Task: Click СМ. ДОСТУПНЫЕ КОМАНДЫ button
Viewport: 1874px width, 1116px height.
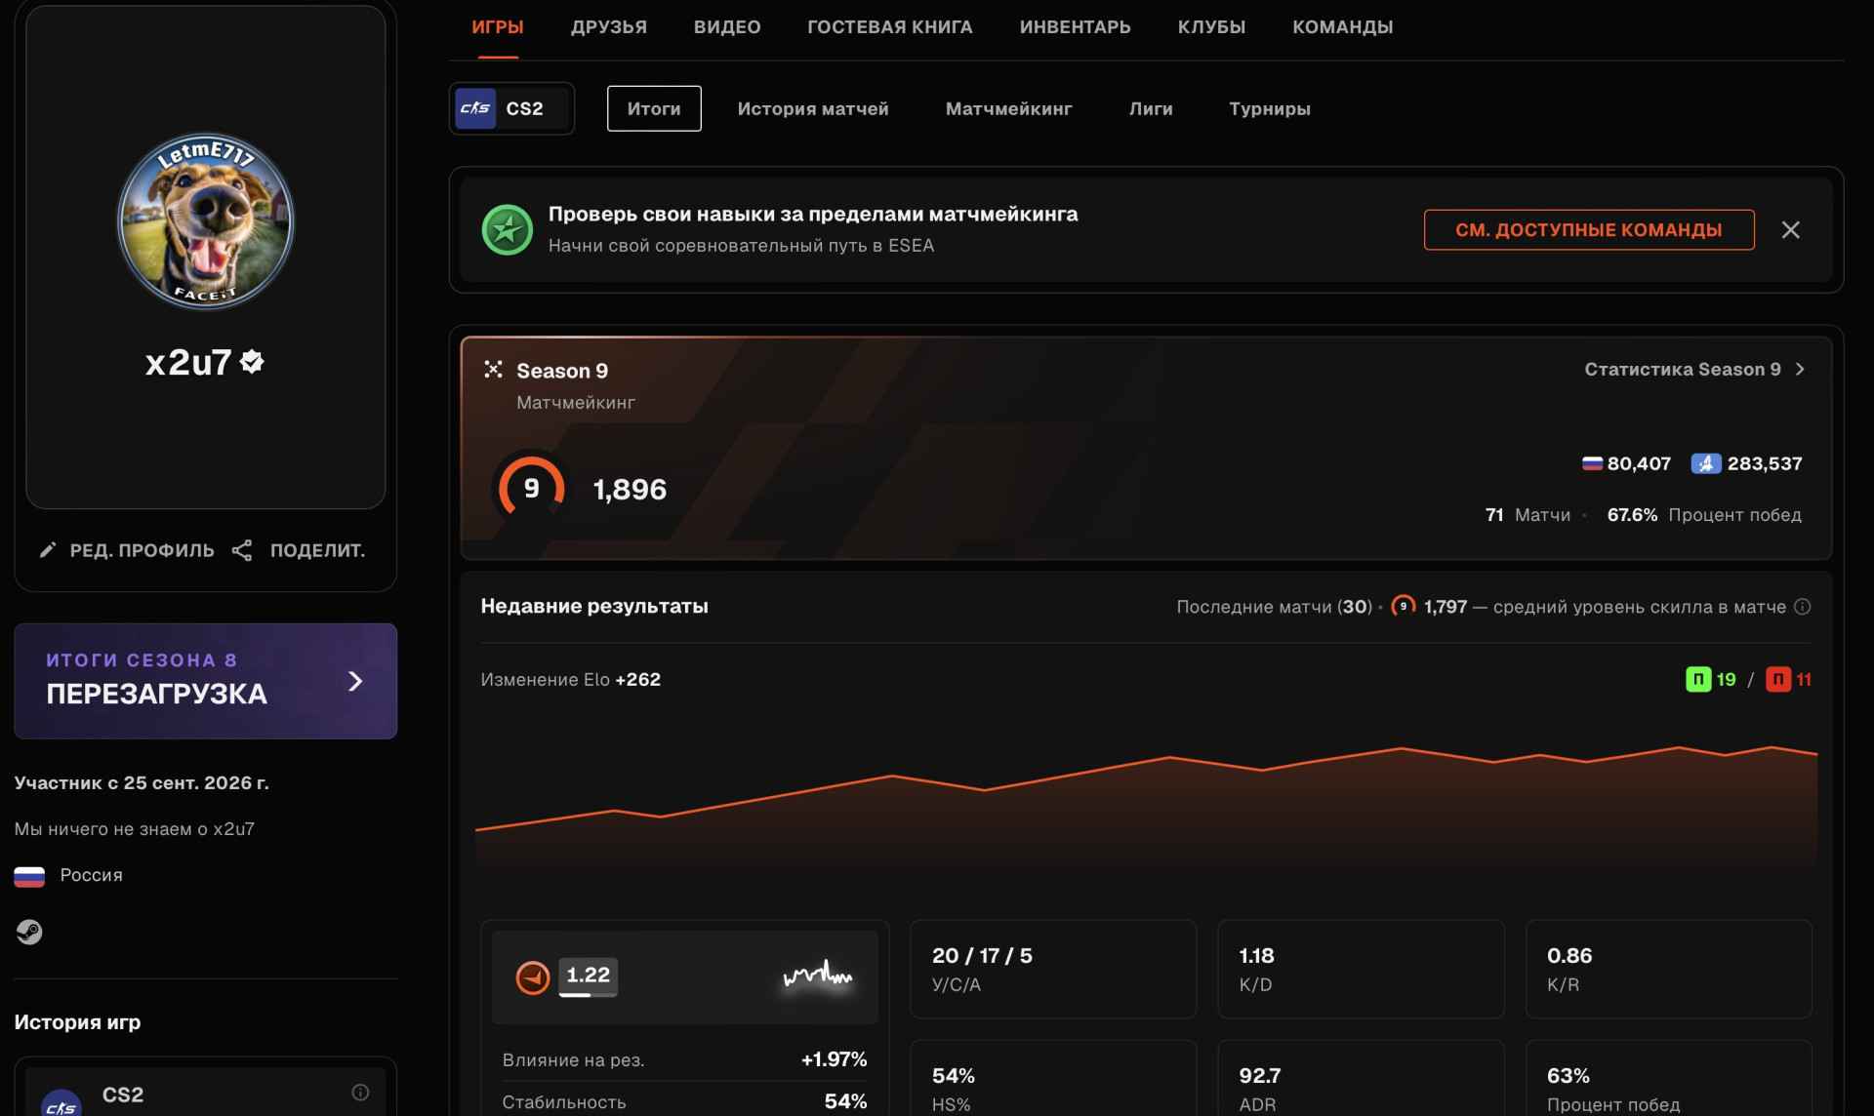Action: tap(1588, 229)
